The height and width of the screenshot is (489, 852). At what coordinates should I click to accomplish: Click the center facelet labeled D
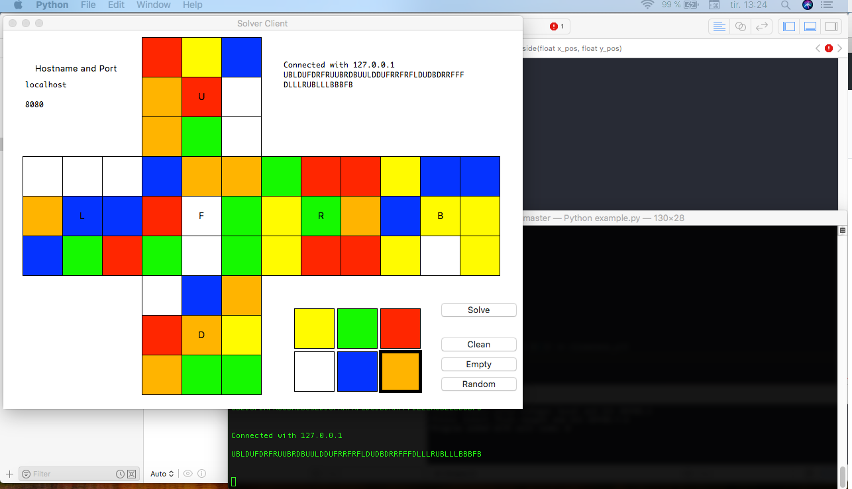201,335
